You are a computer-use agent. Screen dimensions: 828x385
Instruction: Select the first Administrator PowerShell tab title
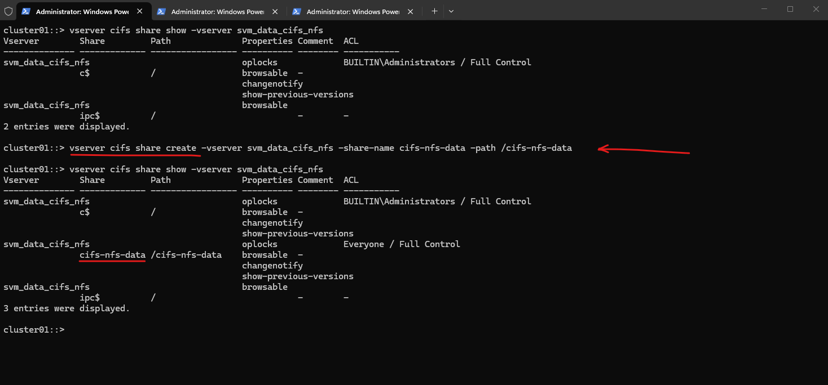82,11
